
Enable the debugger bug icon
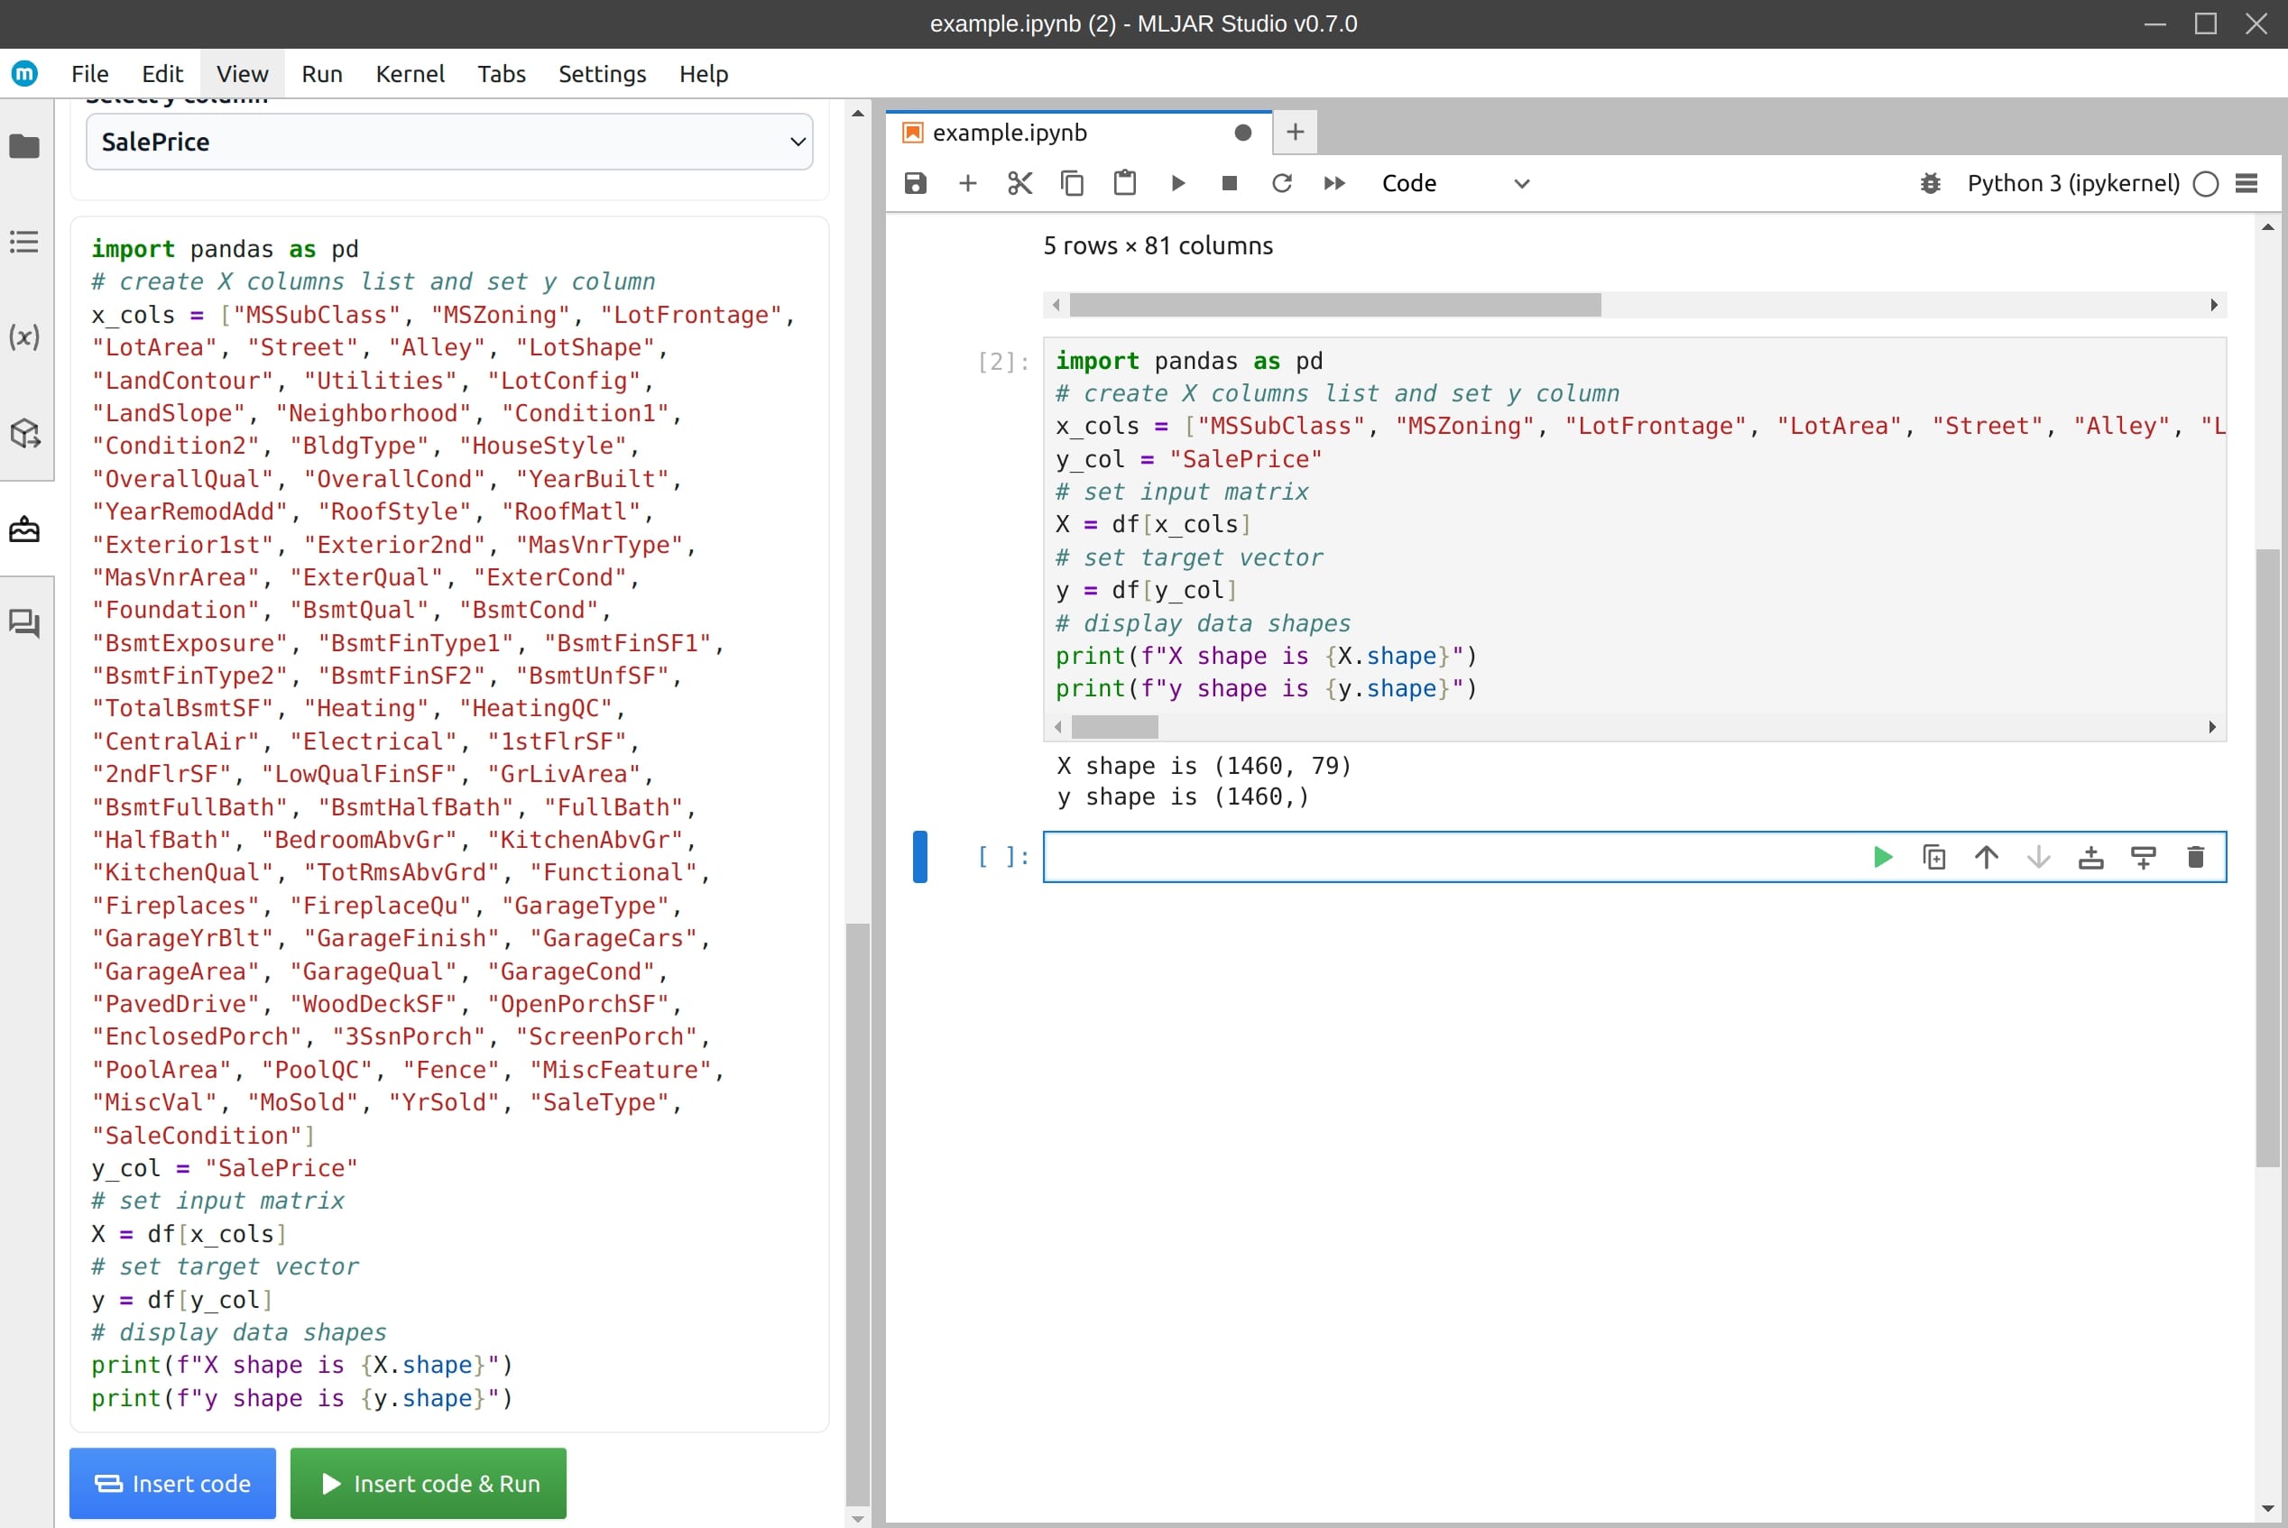(x=1931, y=183)
